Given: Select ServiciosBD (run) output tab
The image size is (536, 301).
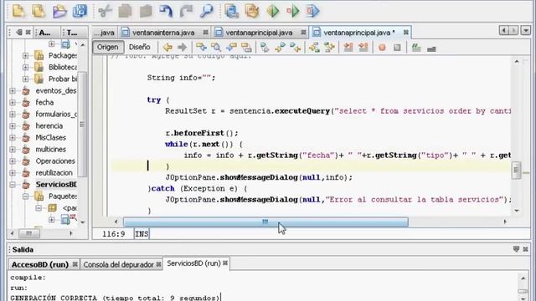Looking at the screenshot, I should (x=193, y=263).
